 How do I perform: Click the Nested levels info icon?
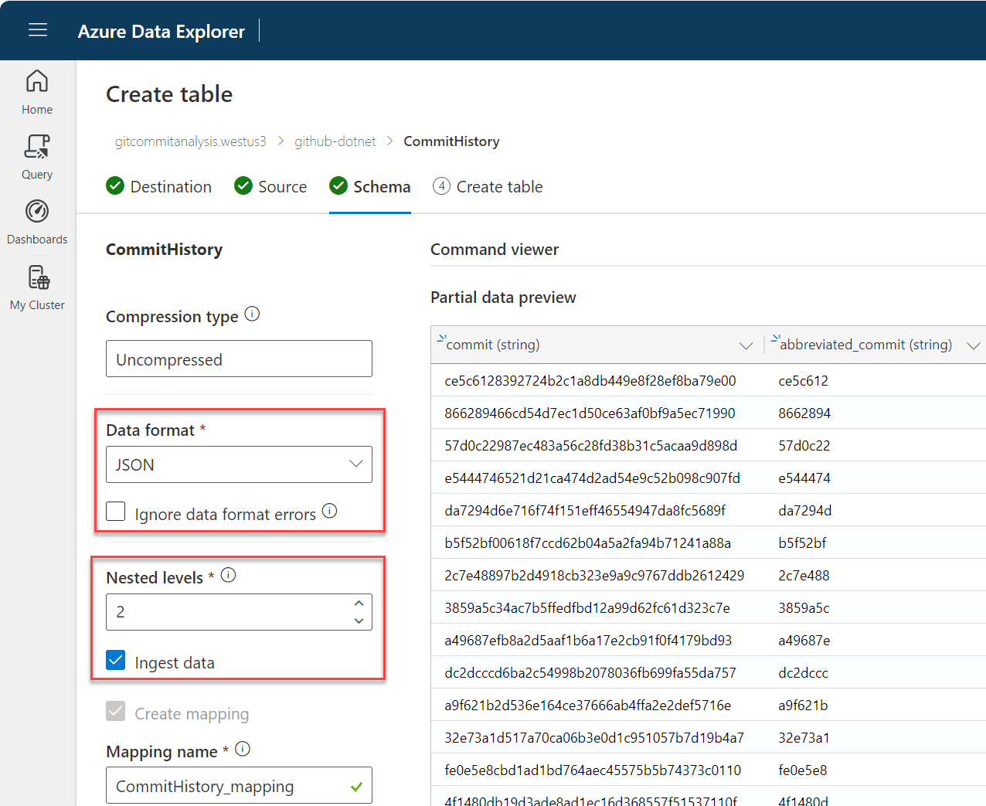point(228,574)
